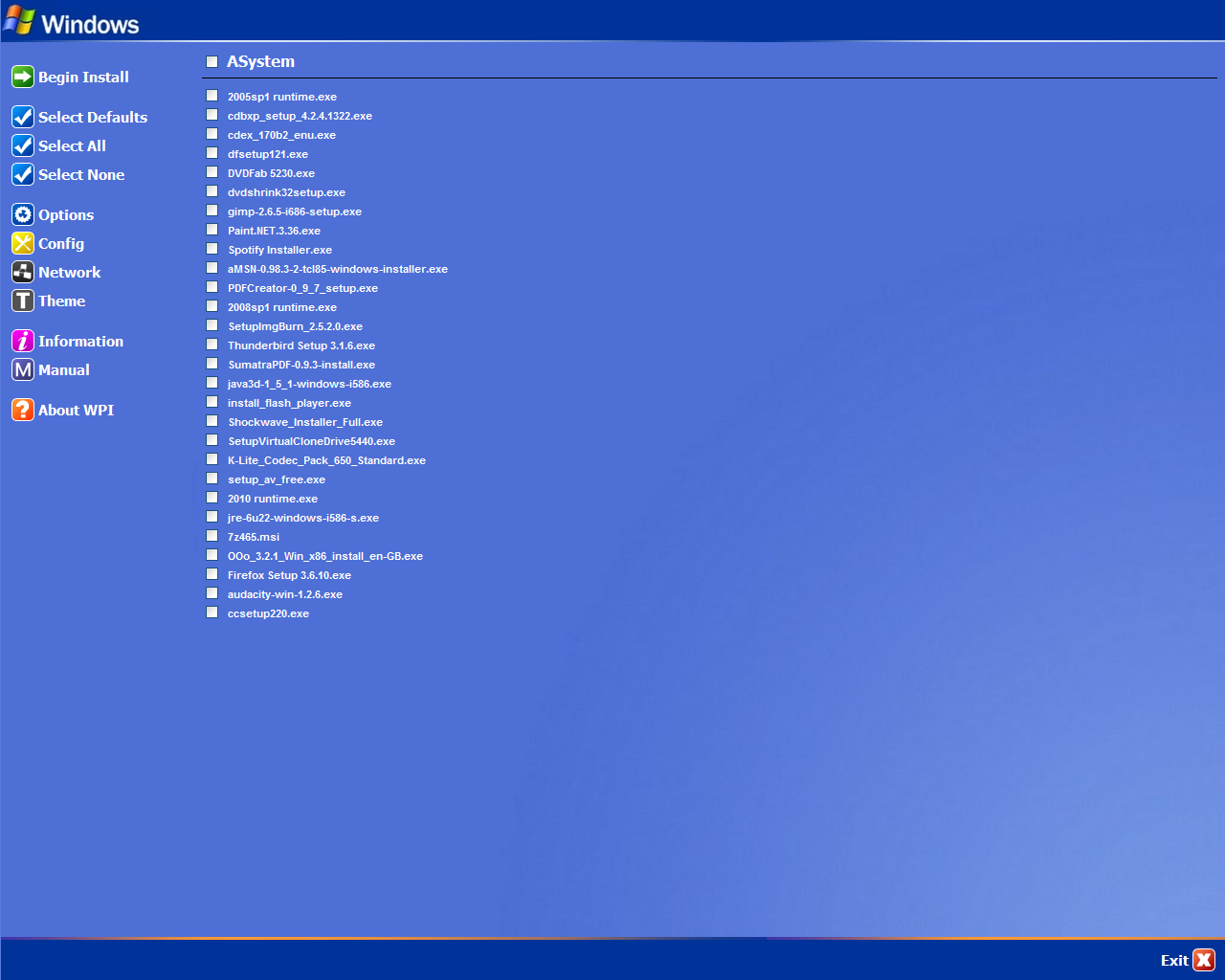
Task: Open the Config menu label
Action: tap(61, 244)
